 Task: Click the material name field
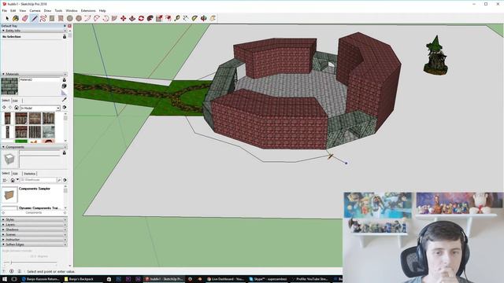[x=40, y=79]
